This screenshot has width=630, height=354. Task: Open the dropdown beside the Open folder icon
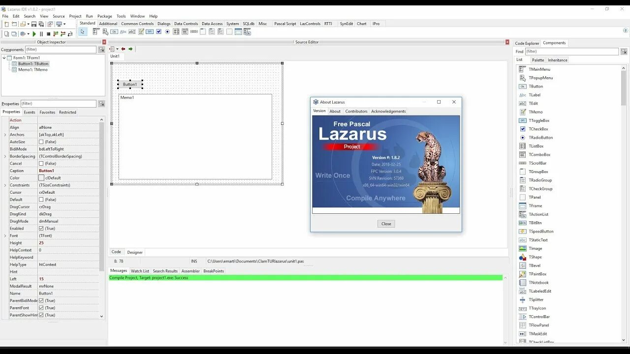(x=28, y=24)
